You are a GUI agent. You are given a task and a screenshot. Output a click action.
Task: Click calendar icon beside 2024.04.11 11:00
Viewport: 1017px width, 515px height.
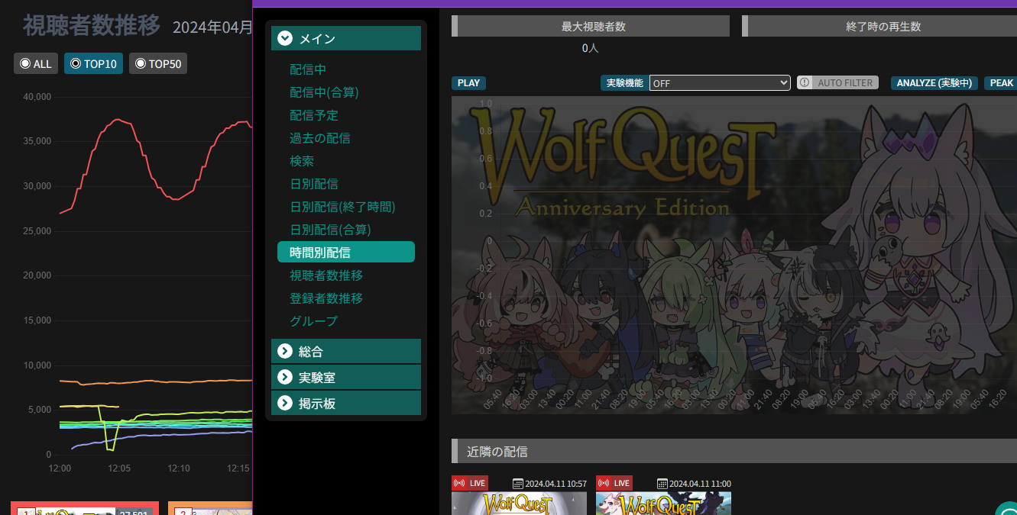(662, 484)
